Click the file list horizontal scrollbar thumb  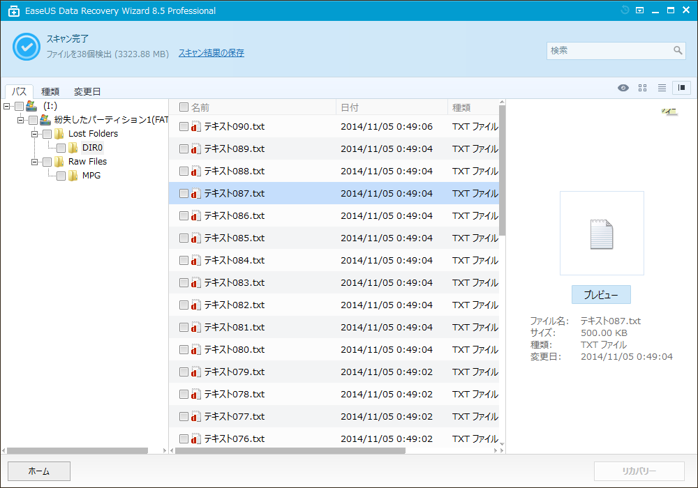[290, 450]
